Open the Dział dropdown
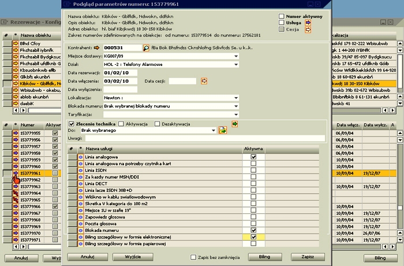Screen dimensions: 404x266 236,64
